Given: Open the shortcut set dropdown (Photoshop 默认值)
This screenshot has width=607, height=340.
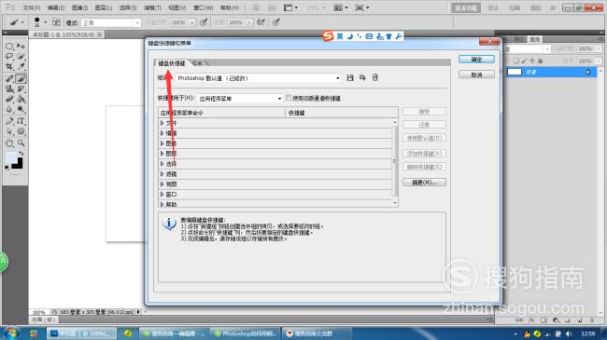Looking at the screenshot, I should pos(258,78).
